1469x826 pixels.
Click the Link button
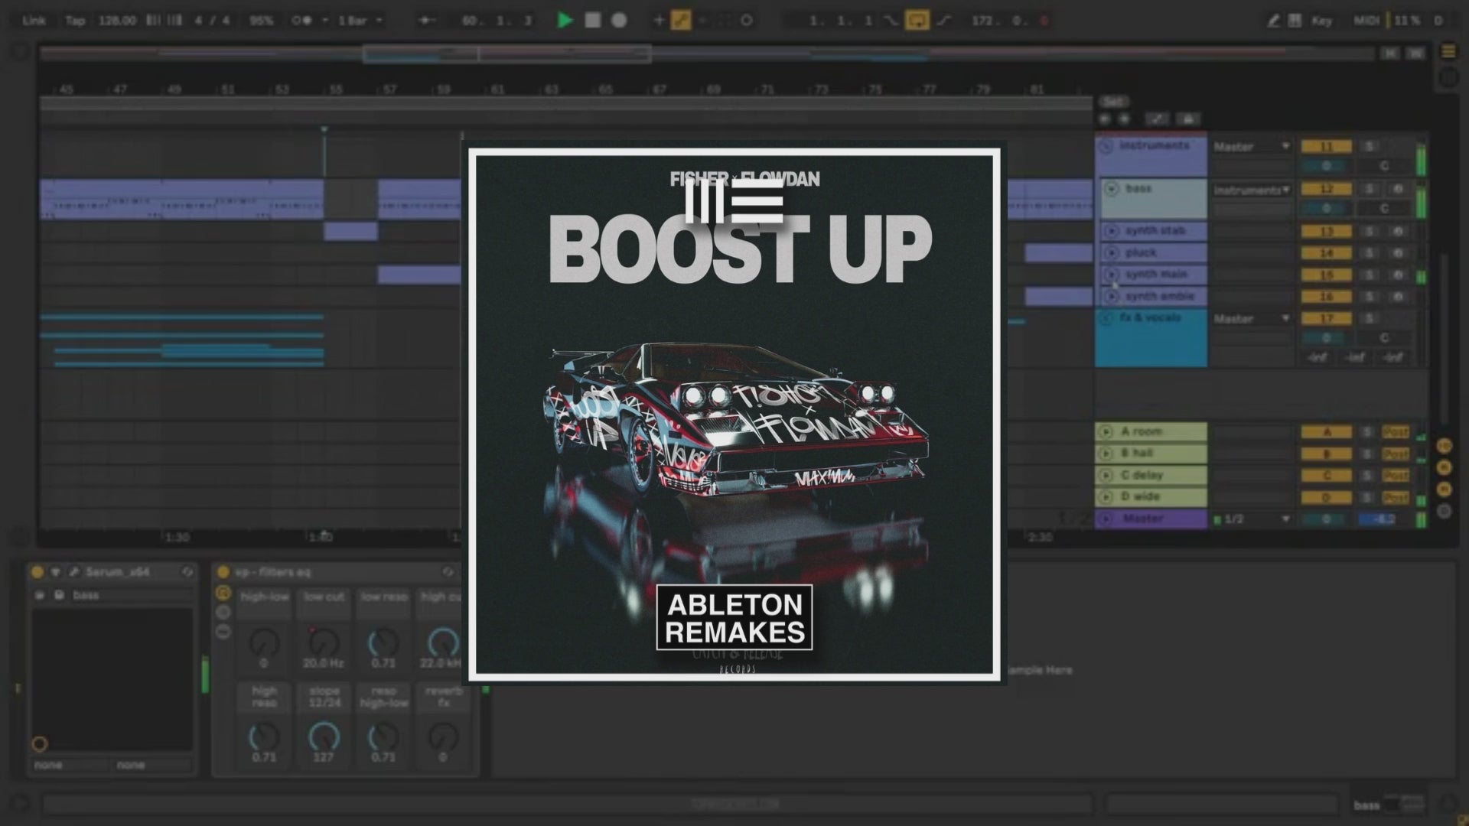(x=34, y=21)
